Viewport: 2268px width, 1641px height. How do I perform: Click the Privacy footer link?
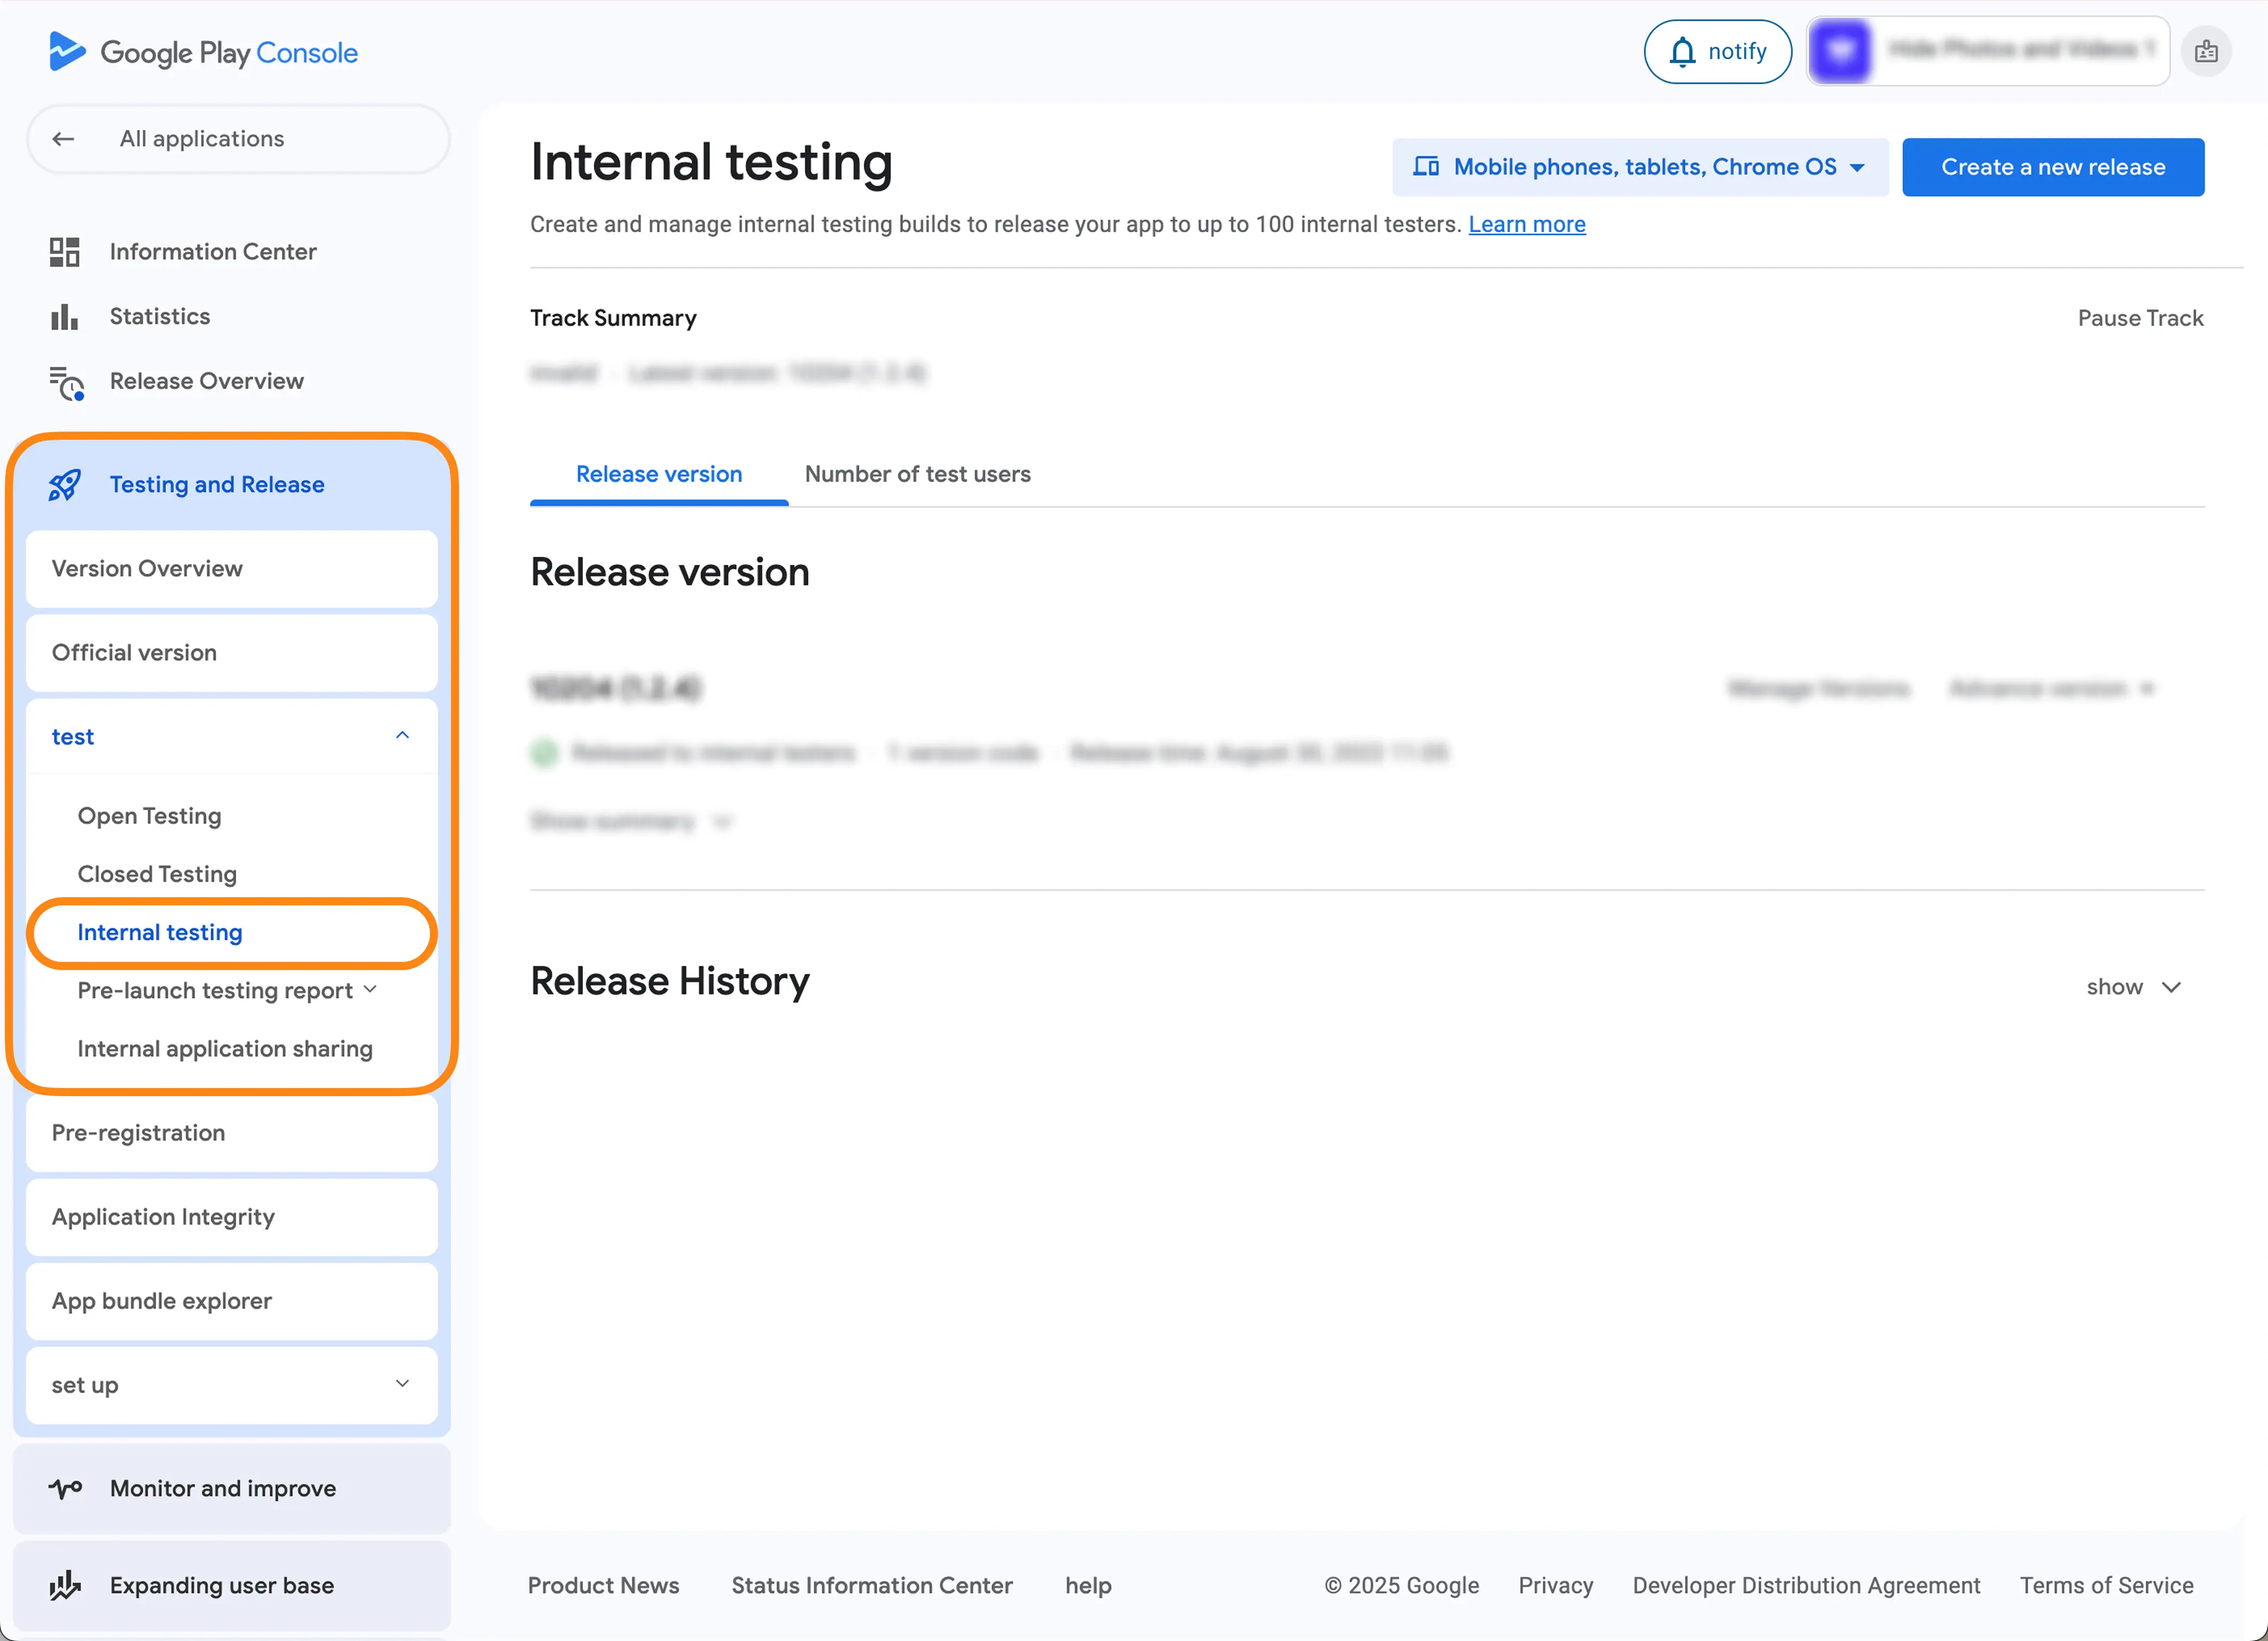[1556, 1586]
